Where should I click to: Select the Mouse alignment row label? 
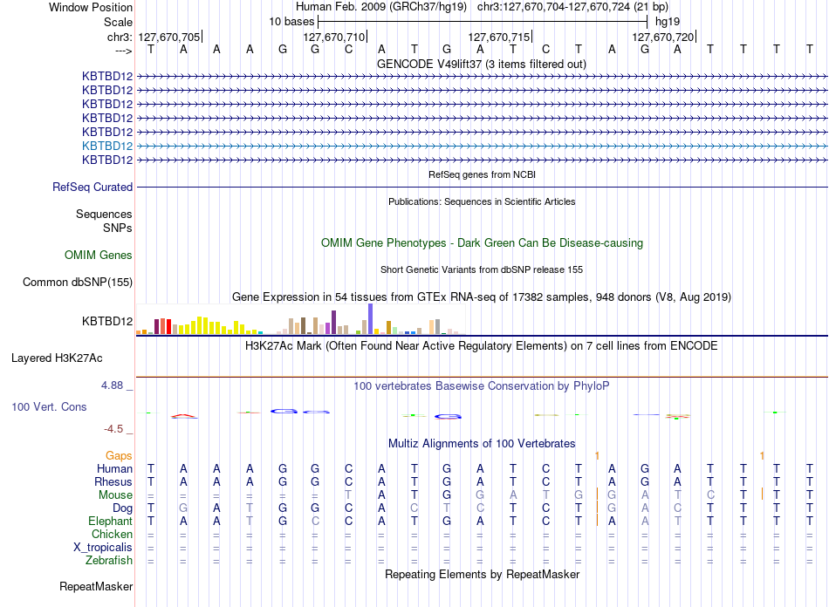[x=115, y=495]
